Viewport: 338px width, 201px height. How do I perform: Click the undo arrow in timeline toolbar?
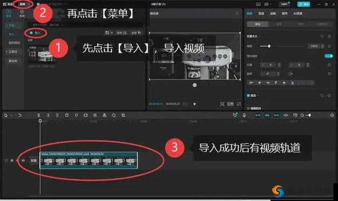(x=19, y=115)
